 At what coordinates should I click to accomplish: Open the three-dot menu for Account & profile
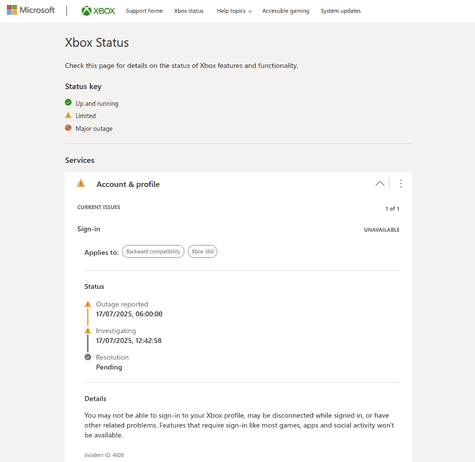[x=400, y=184]
